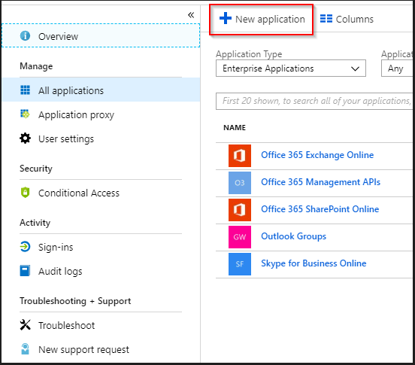Click the blue SF Skype icon
The image size is (415, 365).
click(x=240, y=264)
